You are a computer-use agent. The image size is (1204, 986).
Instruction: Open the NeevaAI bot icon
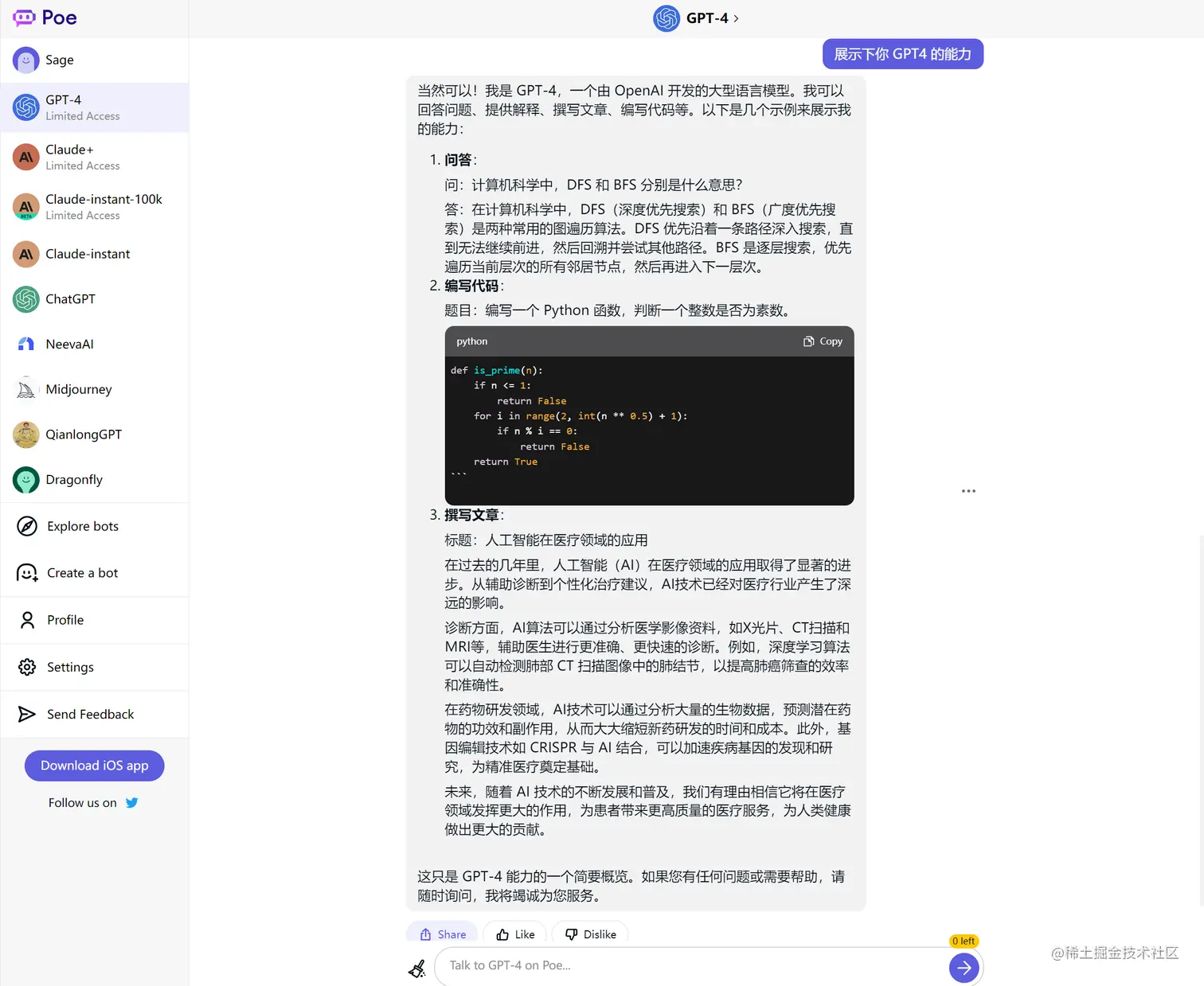click(x=26, y=344)
